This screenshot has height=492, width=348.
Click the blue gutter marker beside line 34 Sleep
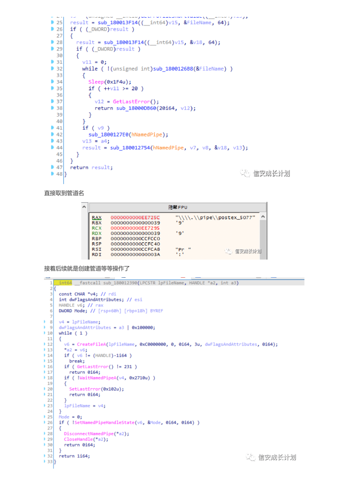(52, 82)
